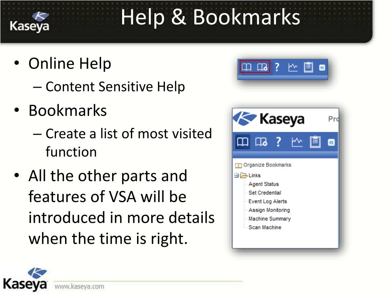
Task: Click the www.kaseya.com footer link
Action: pos(79,286)
